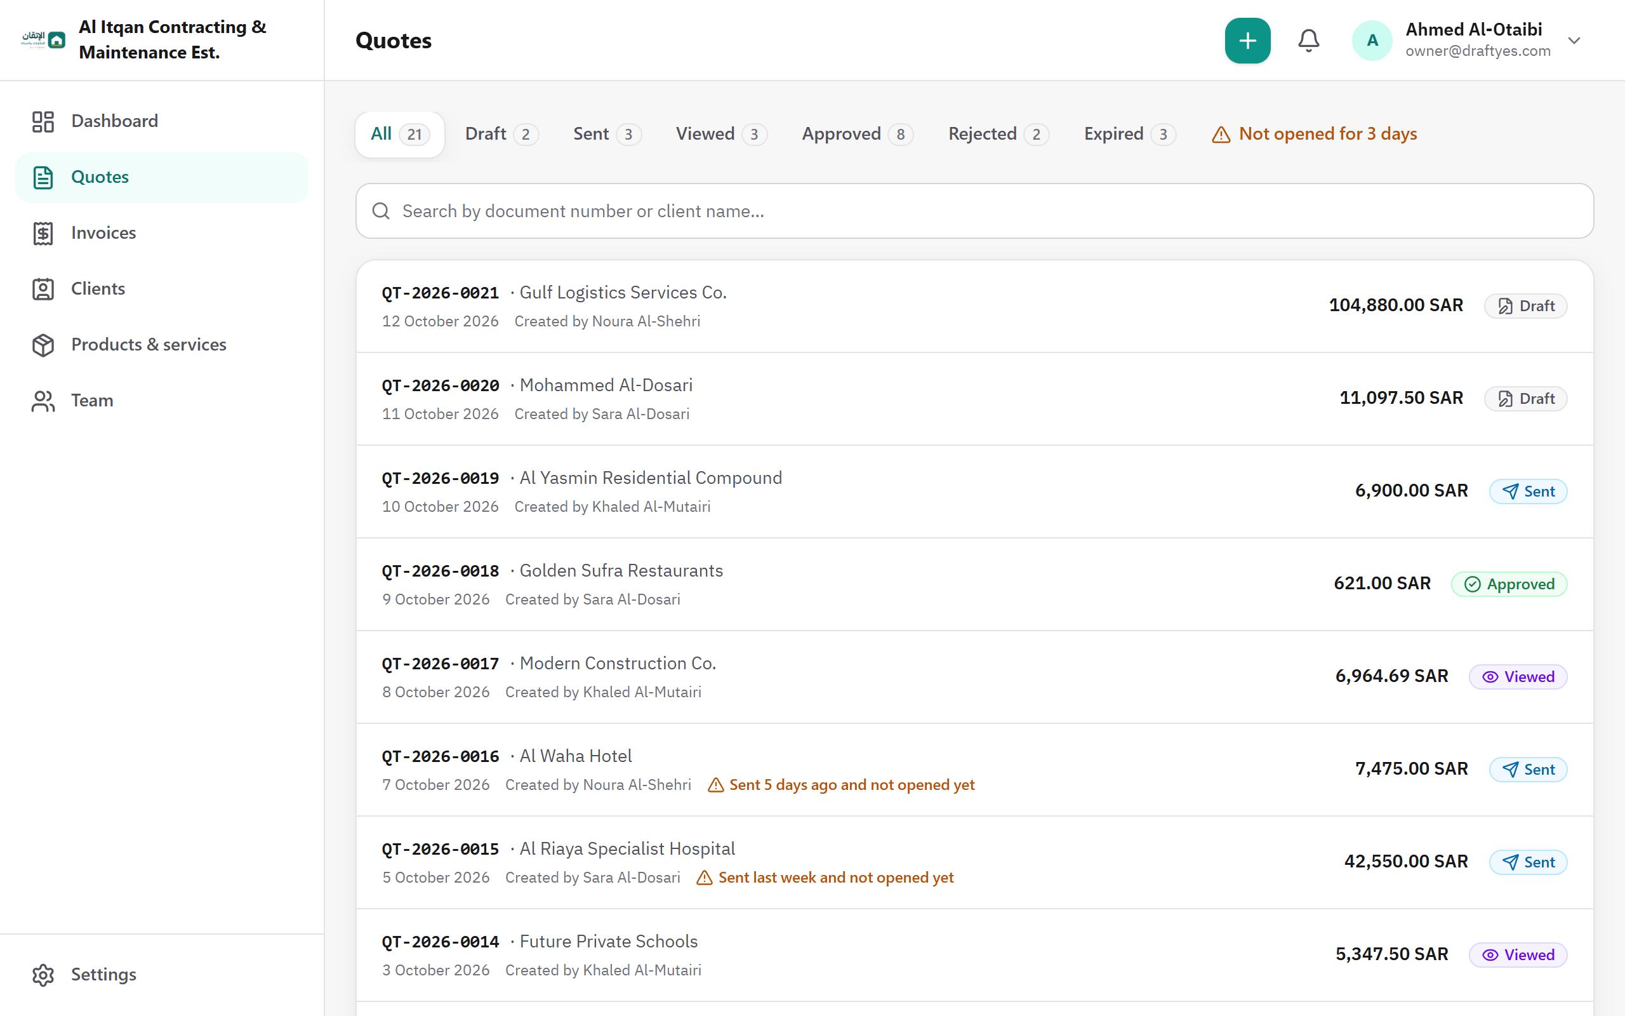The image size is (1625, 1016).
Task: Open quote QT-2026-0014
Action: 974,956
